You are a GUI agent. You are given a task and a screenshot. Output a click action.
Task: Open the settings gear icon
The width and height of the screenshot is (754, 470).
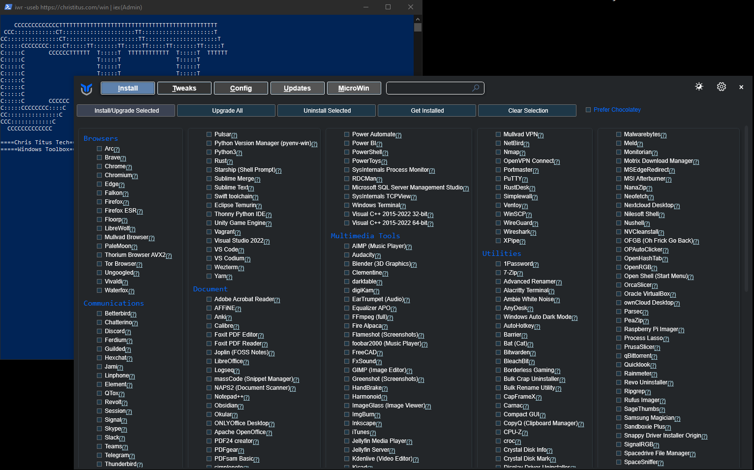click(x=722, y=87)
